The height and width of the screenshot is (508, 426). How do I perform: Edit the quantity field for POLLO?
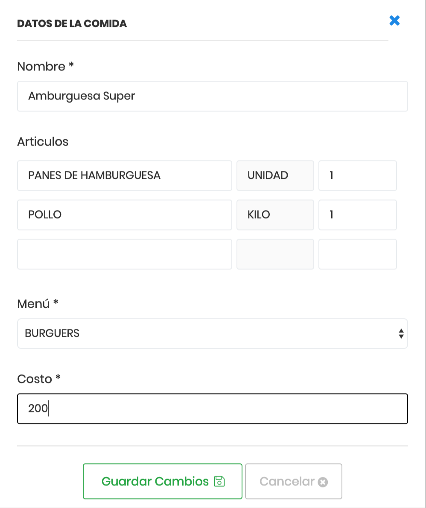point(358,215)
